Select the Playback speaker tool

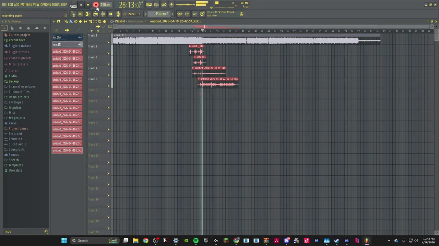tap(105, 22)
